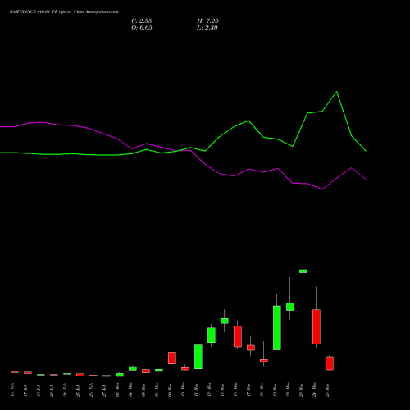Click the 20 Mar date label
This screenshot has height=410, width=410.
pyautogui.click(x=288, y=390)
